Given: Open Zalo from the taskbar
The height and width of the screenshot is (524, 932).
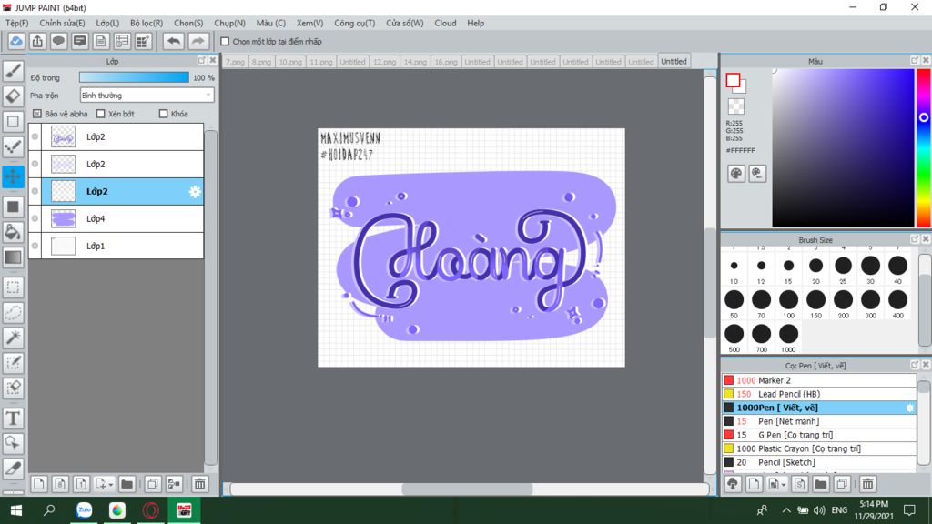Looking at the screenshot, I should [x=85, y=510].
